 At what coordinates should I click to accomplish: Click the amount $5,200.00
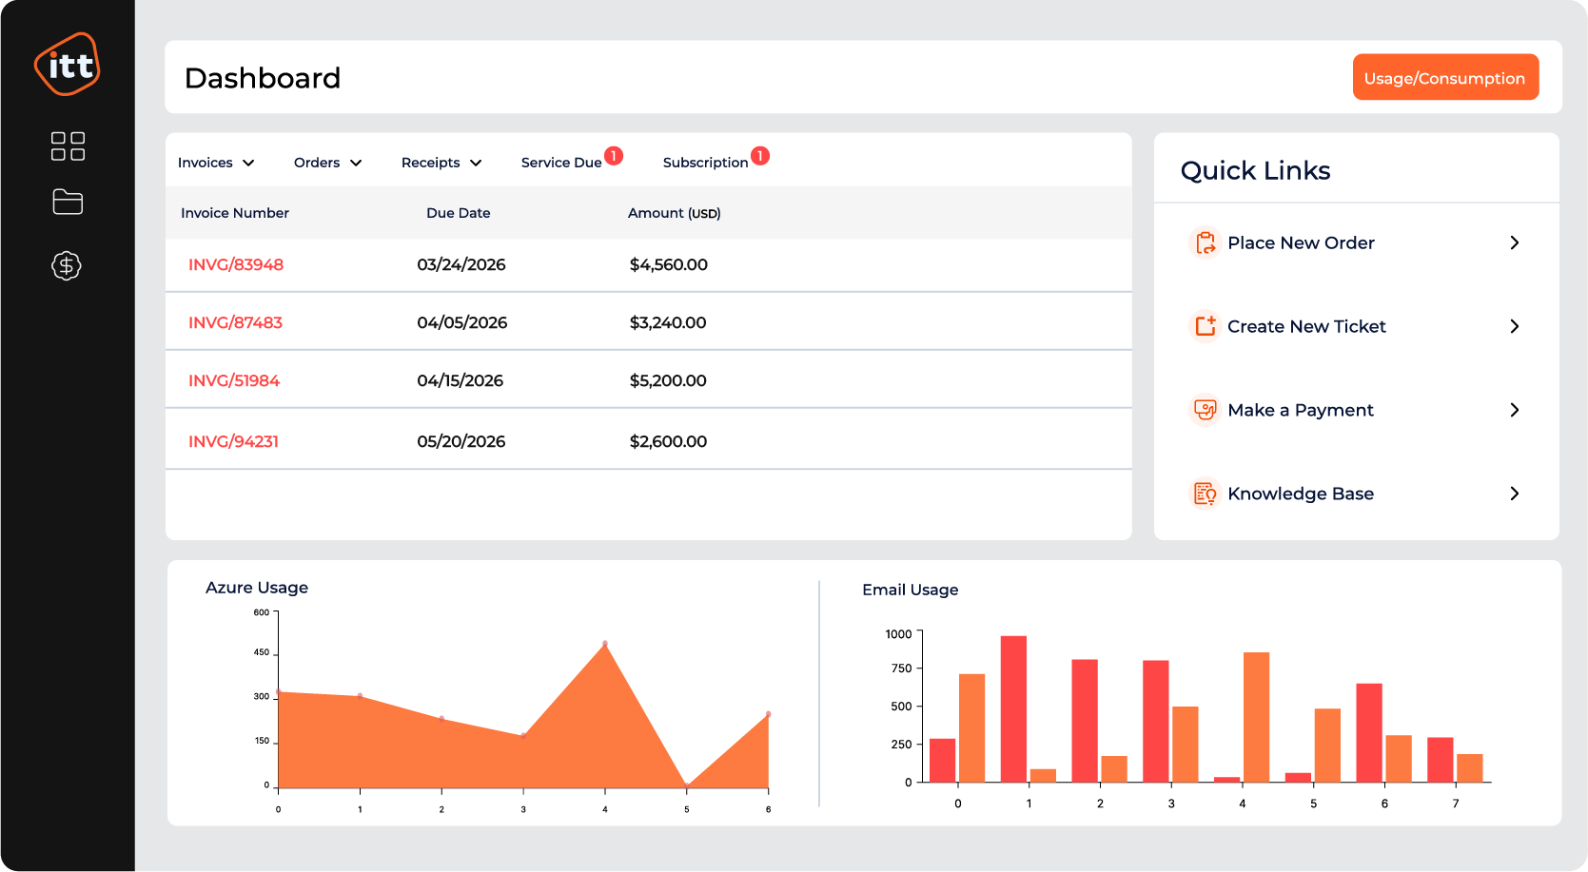pyautogui.click(x=668, y=380)
